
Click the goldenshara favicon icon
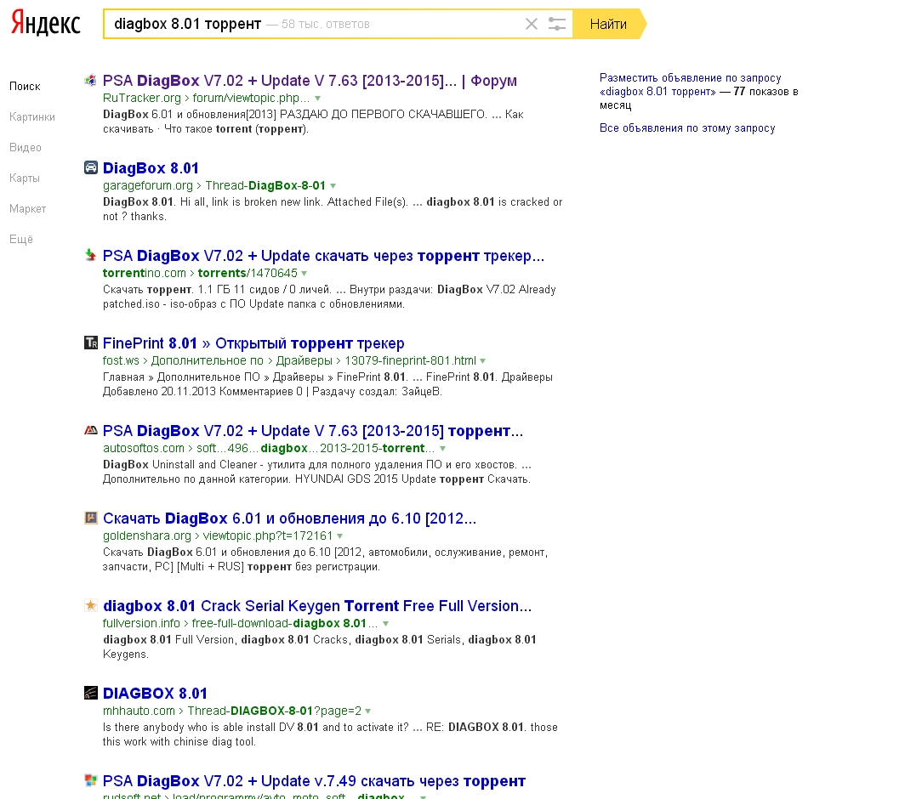[x=91, y=518]
